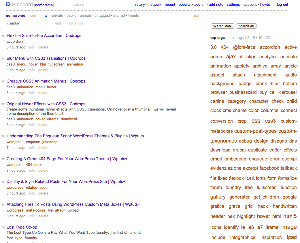Open Flexible Slide-to-top Accordion bookmark title

pyautogui.click(x=44, y=36)
